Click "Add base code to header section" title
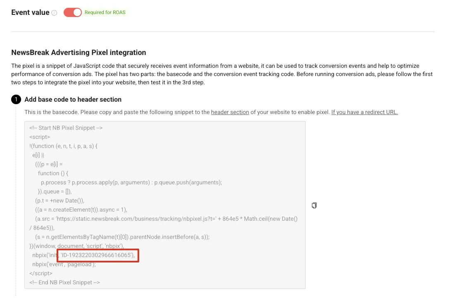The width and height of the screenshot is (461, 298). point(73,100)
